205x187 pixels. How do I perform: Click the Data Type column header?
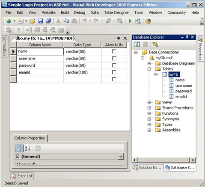coord(82,45)
